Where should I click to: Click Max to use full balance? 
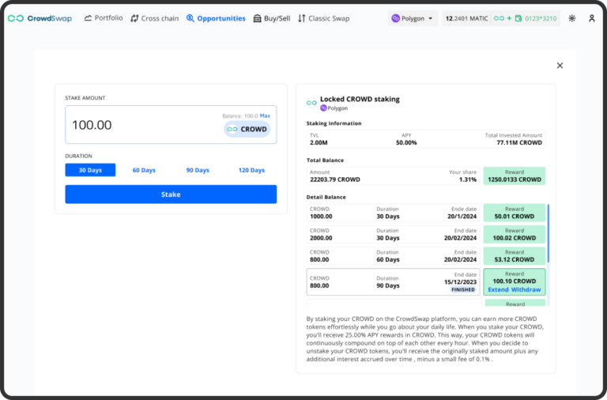(x=265, y=116)
